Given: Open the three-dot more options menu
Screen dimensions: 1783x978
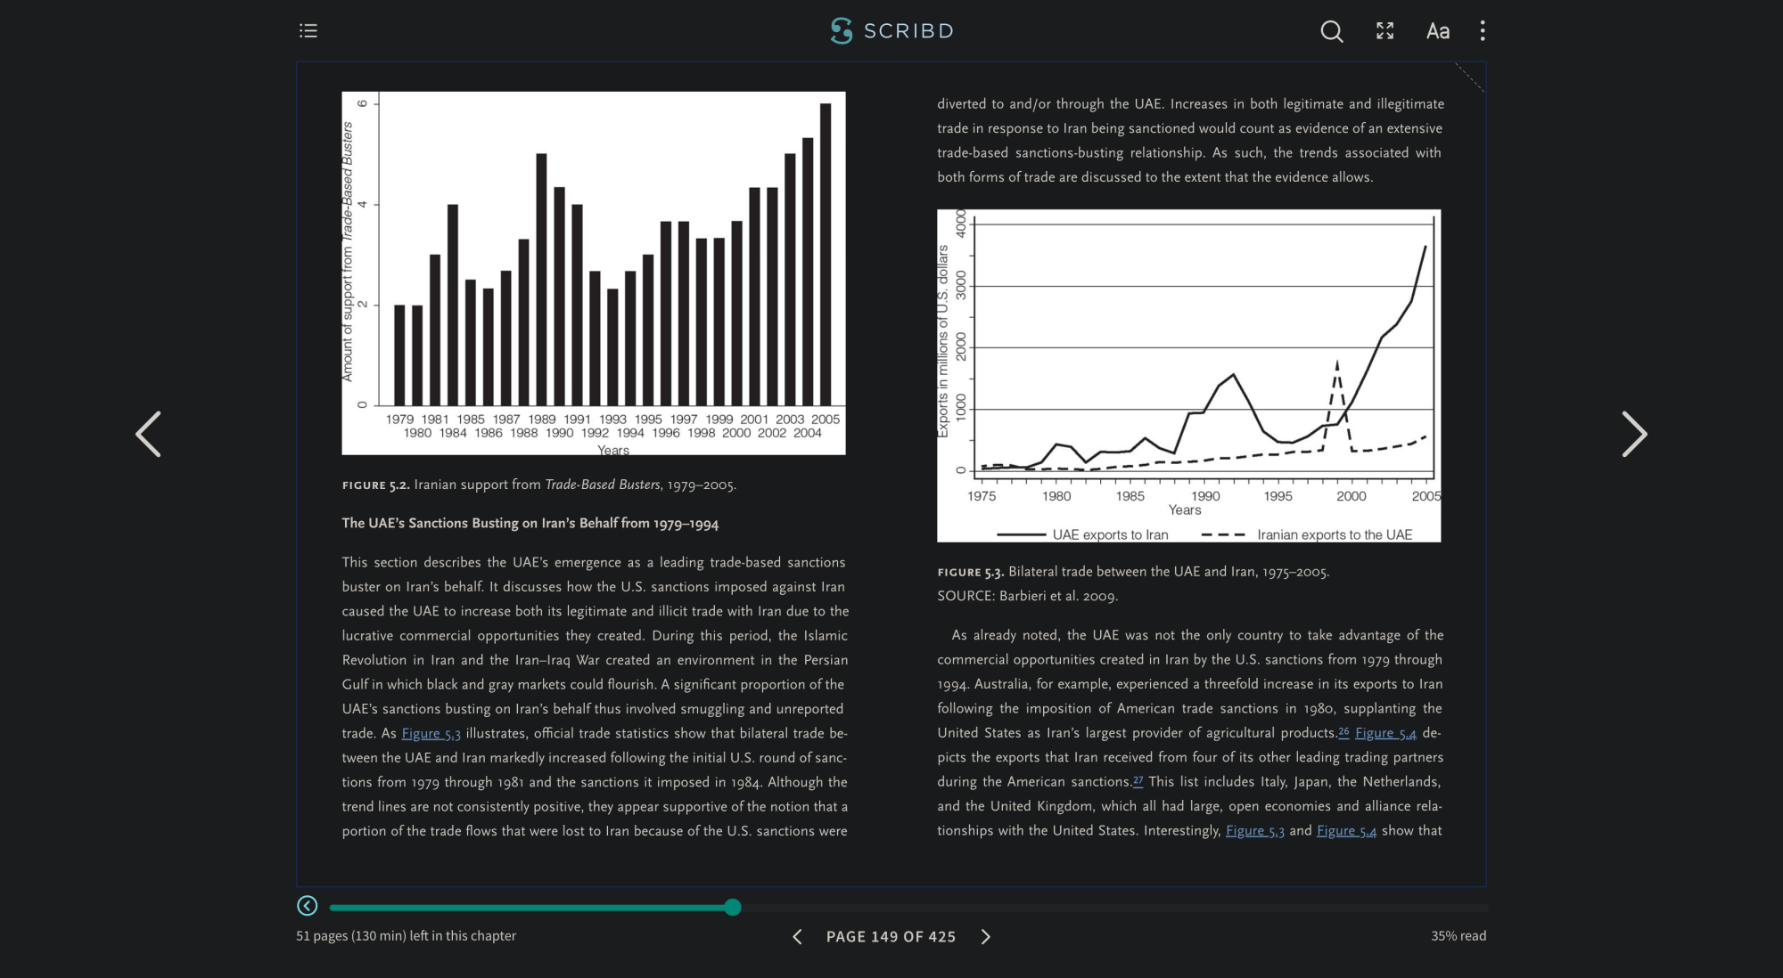Looking at the screenshot, I should coord(1483,31).
